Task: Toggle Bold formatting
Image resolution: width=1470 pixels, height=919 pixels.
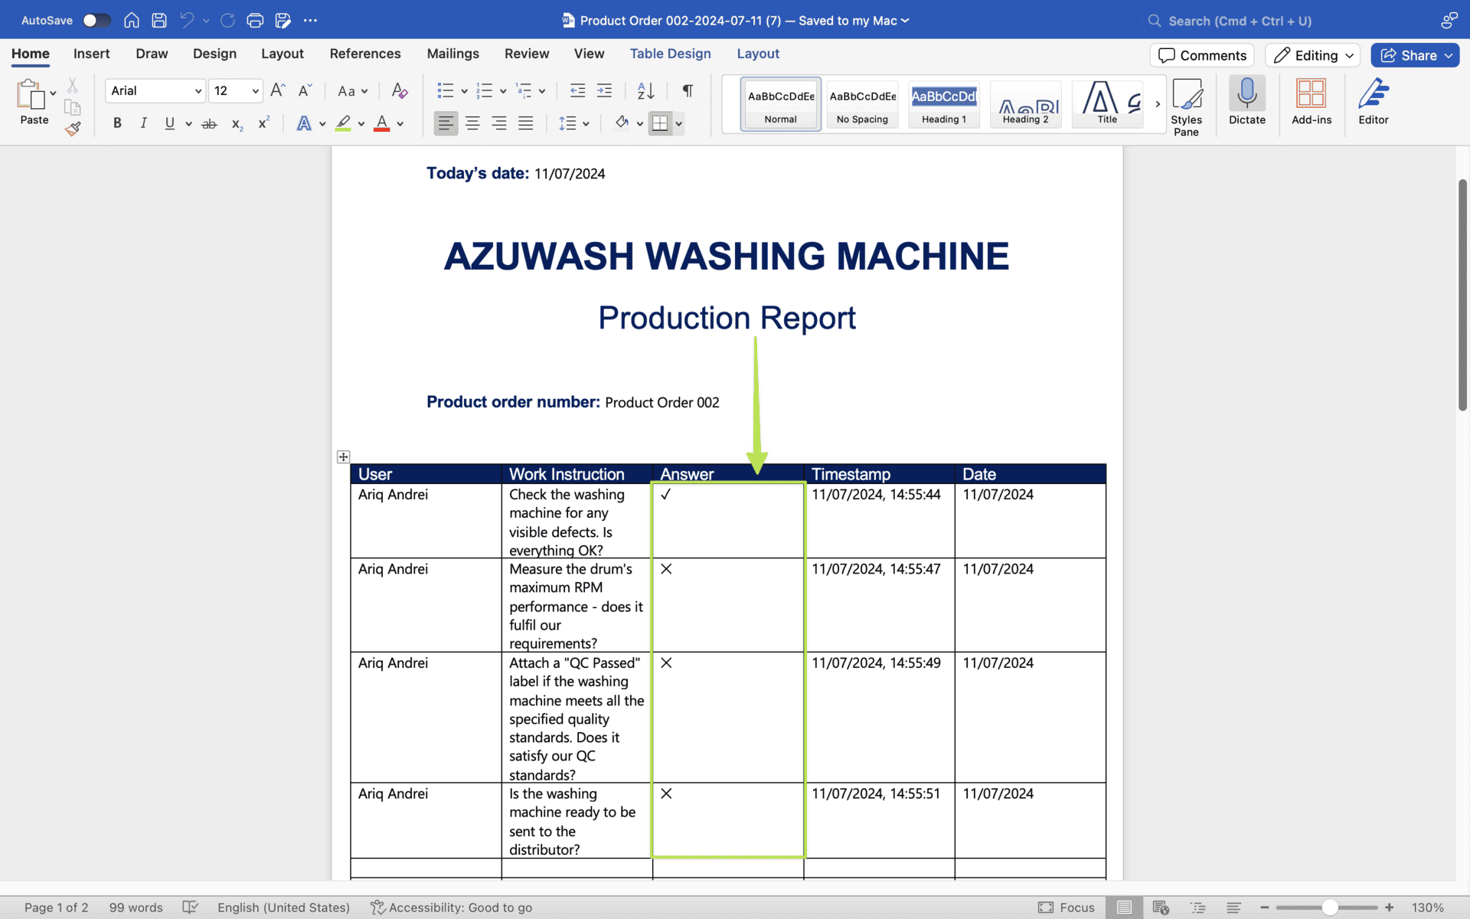Action: 117,123
